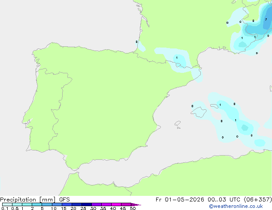Pick the magenta swatch between 40 and 45
The image size is (272, 210).
click(116, 204)
